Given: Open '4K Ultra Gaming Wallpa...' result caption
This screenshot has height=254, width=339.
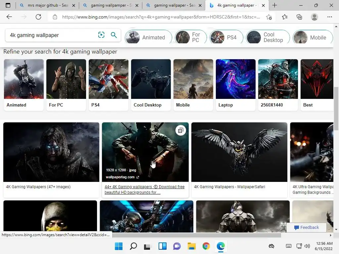Looking at the screenshot, I should point(313,190).
